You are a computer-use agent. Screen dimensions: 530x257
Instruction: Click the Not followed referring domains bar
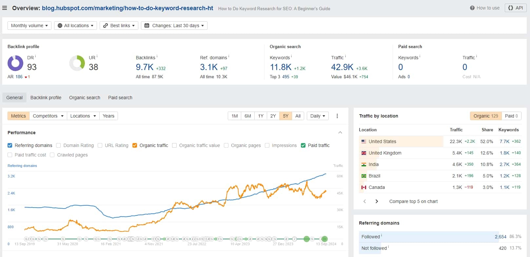[x=440, y=248]
